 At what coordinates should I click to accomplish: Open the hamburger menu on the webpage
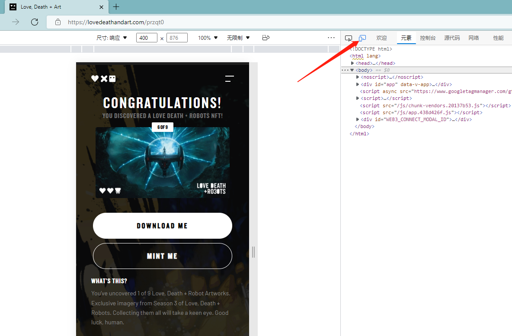(230, 79)
